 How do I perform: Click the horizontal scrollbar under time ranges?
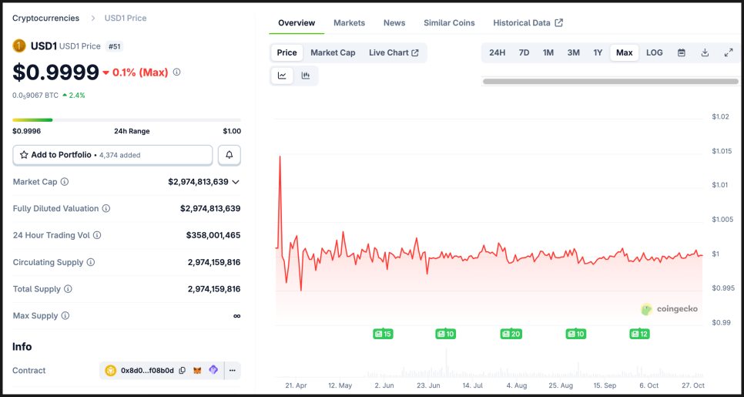tap(609, 81)
